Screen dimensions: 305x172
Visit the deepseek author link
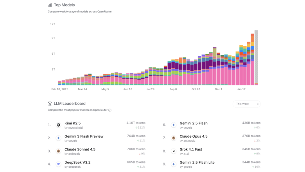[75, 167]
